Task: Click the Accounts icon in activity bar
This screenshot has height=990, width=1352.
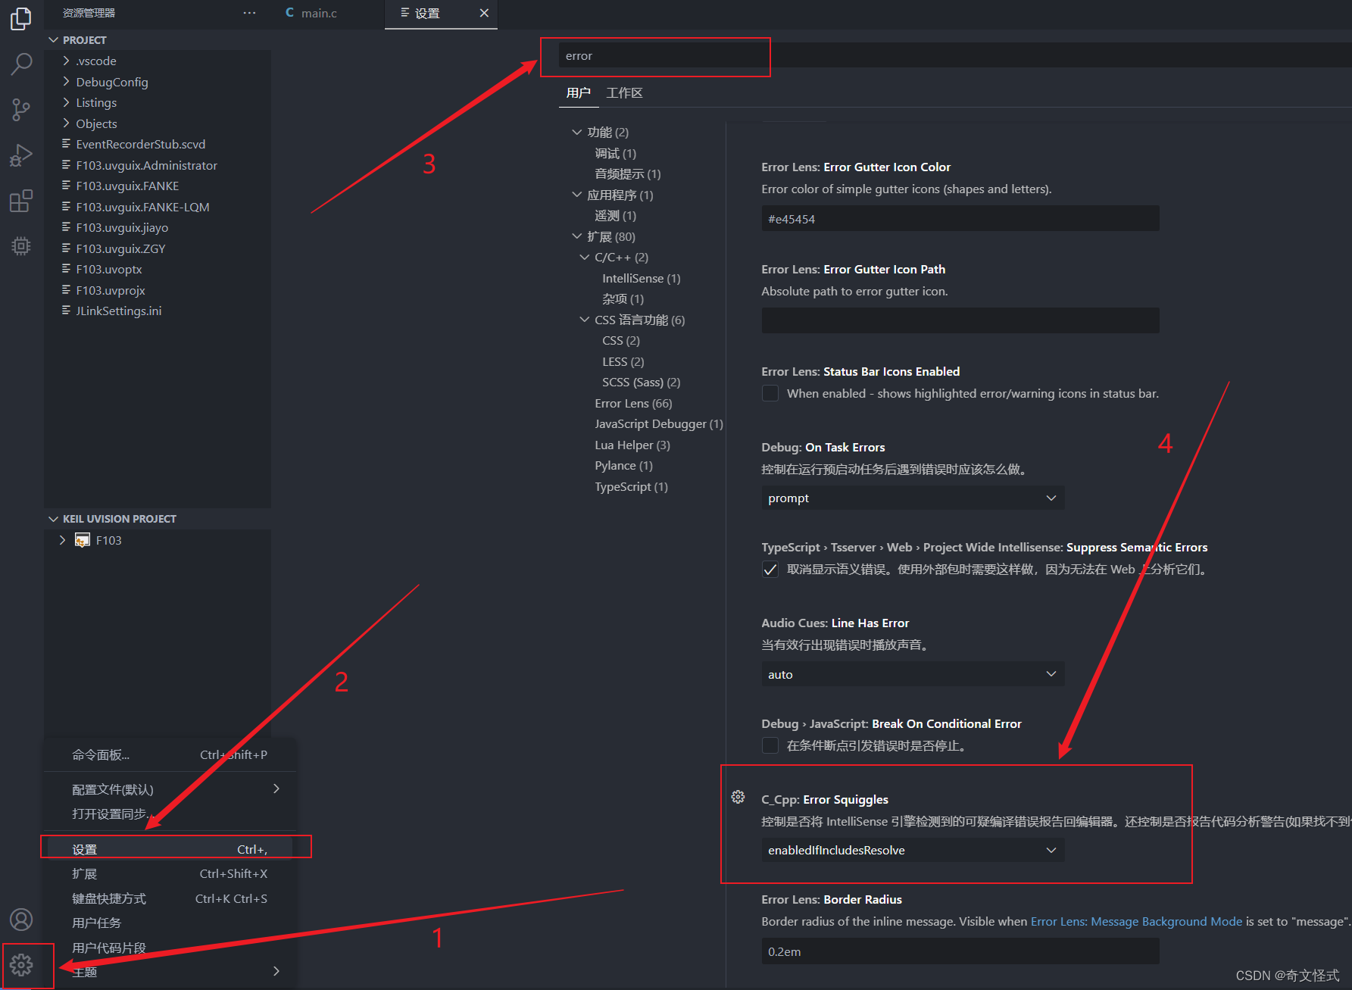Action: (21, 920)
